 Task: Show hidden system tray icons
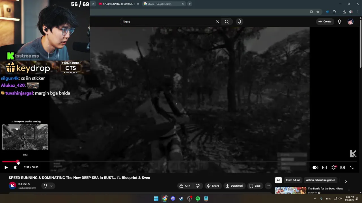315,198
